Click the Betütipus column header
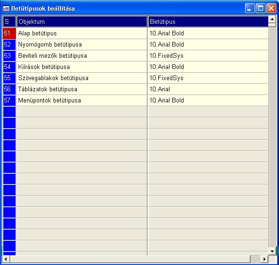 208,21
